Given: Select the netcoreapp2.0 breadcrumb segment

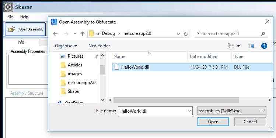Looking at the screenshot, I should point(137,33).
